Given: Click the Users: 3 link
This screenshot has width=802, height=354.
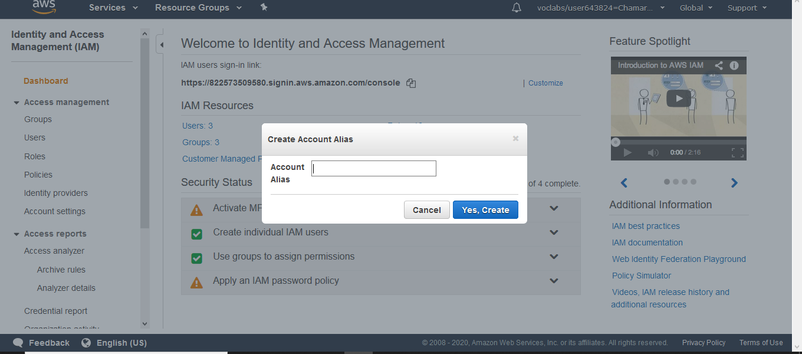Looking at the screenshot, I should coord(198,126).
